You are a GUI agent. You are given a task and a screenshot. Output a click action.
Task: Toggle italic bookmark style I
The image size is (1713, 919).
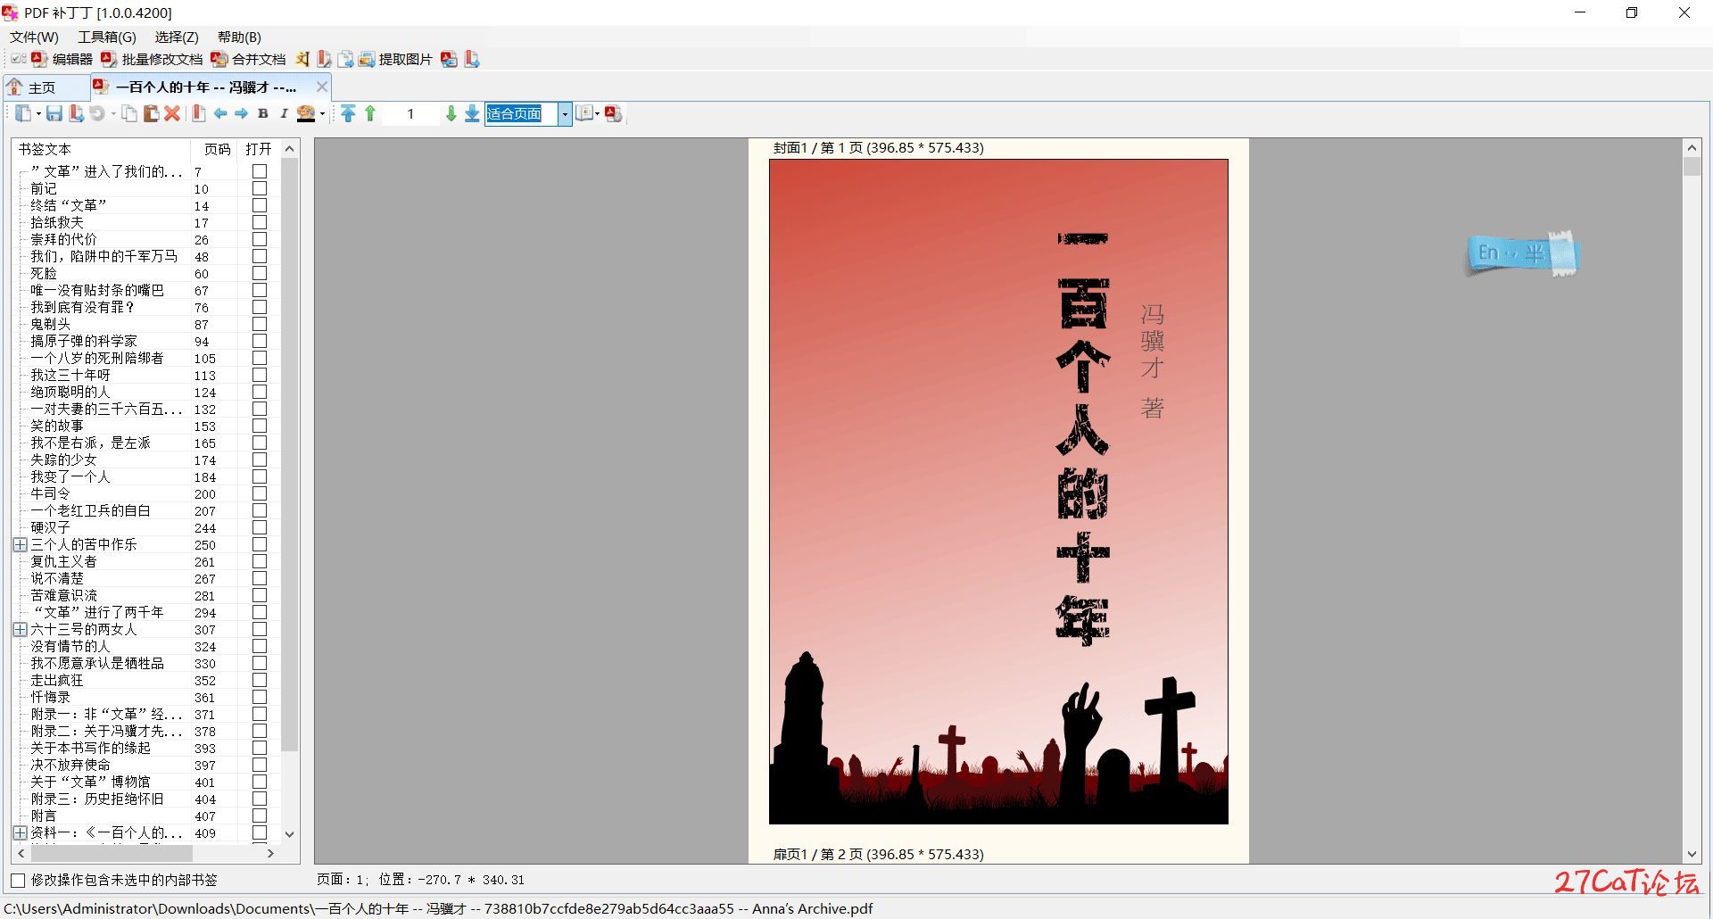pos(284,113)
